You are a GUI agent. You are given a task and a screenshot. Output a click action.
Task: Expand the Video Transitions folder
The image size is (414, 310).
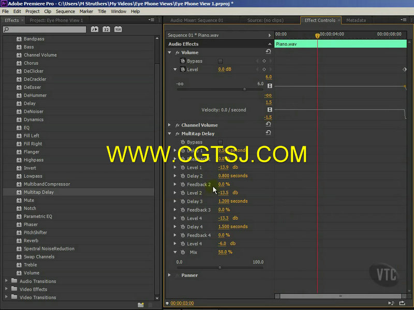click(6, 297)
